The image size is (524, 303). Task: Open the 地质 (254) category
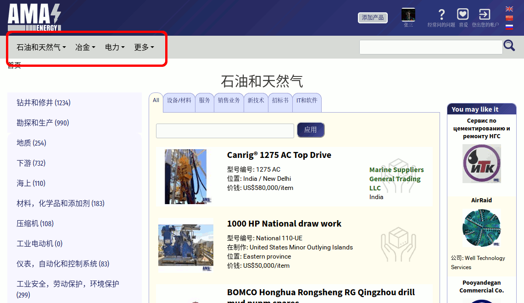(31, 143)
